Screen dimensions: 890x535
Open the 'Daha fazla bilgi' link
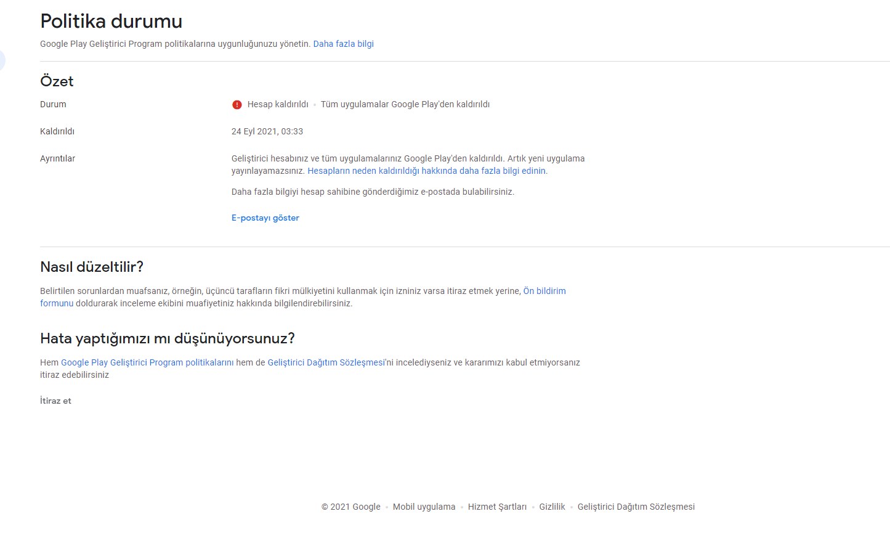344,44
